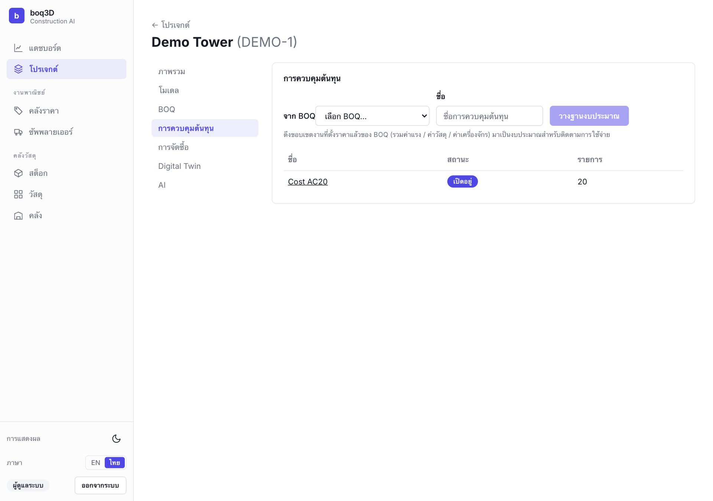Screen dimensions: 713x501
Task: Open the stock box icon
Action: pos(18,173)
